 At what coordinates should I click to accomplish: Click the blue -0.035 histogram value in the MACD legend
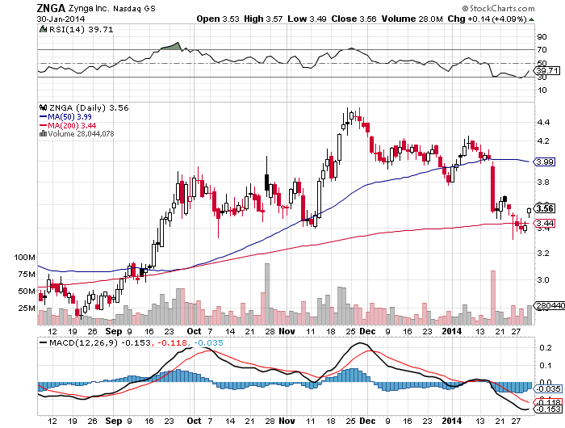pyautogui.click(x=208, y=343)
